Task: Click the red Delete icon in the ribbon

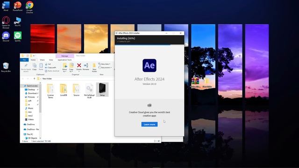Action: [x=79, y=65]
